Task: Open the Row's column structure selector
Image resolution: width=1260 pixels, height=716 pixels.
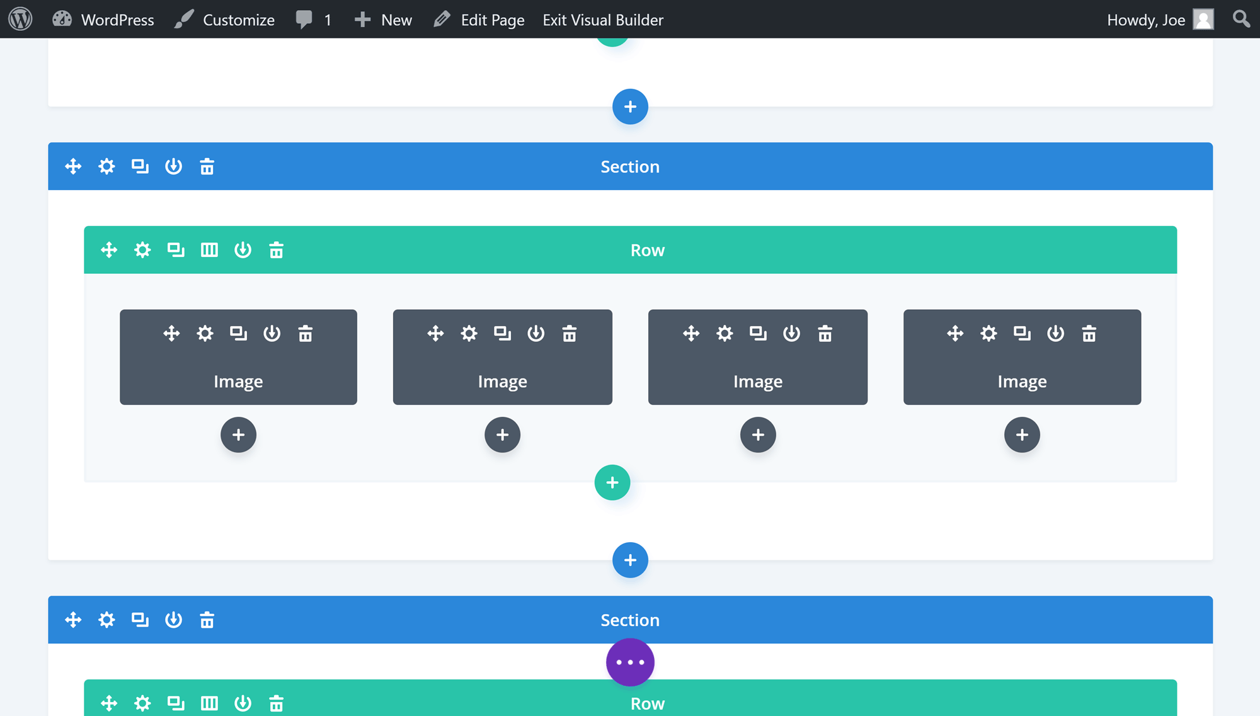Action: [x=210, y=249]
